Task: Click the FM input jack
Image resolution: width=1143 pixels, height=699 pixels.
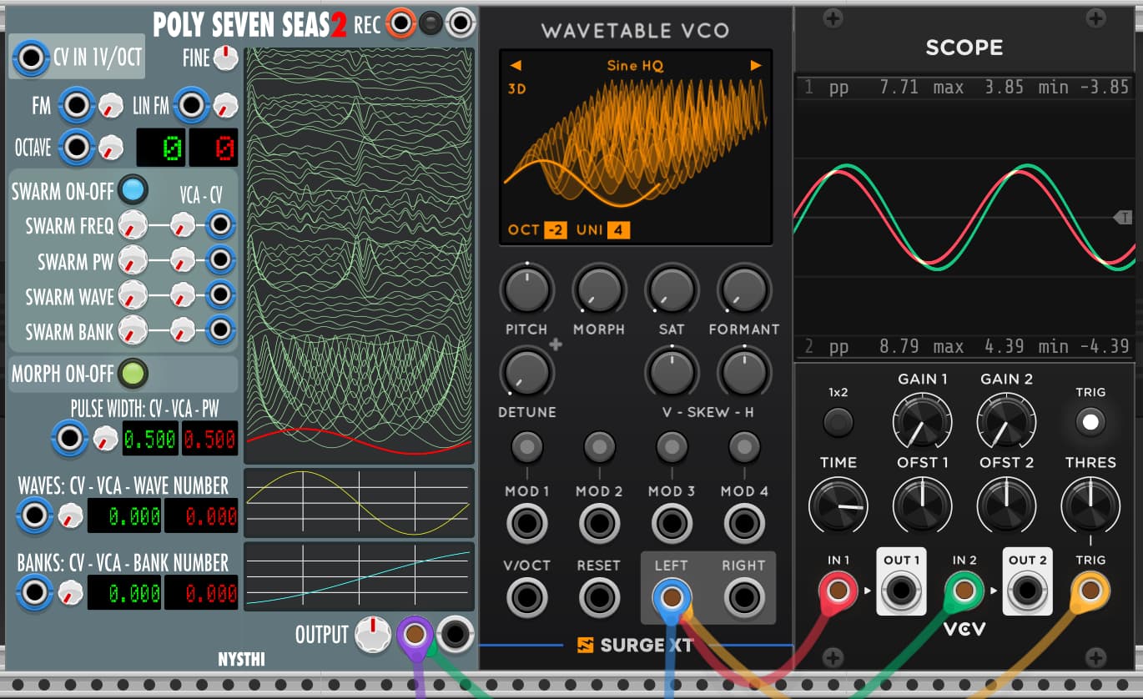Action: tap(76, 105)
